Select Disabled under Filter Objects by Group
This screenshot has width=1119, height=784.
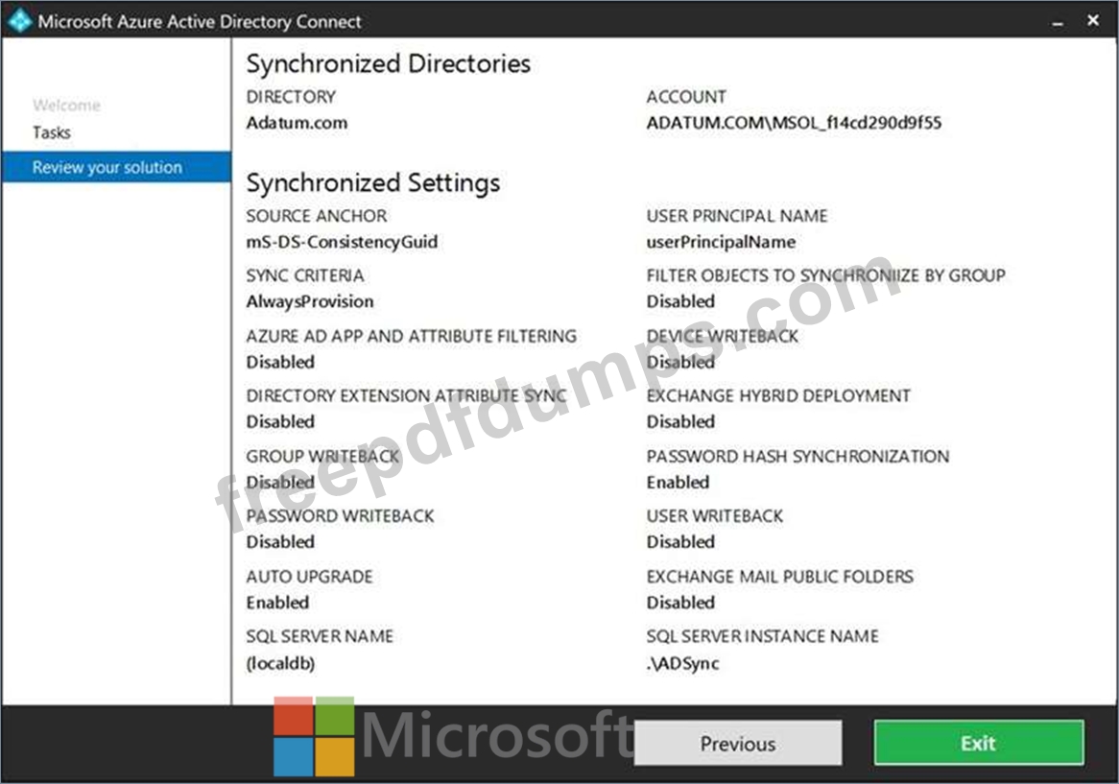[x=680, y=301]
